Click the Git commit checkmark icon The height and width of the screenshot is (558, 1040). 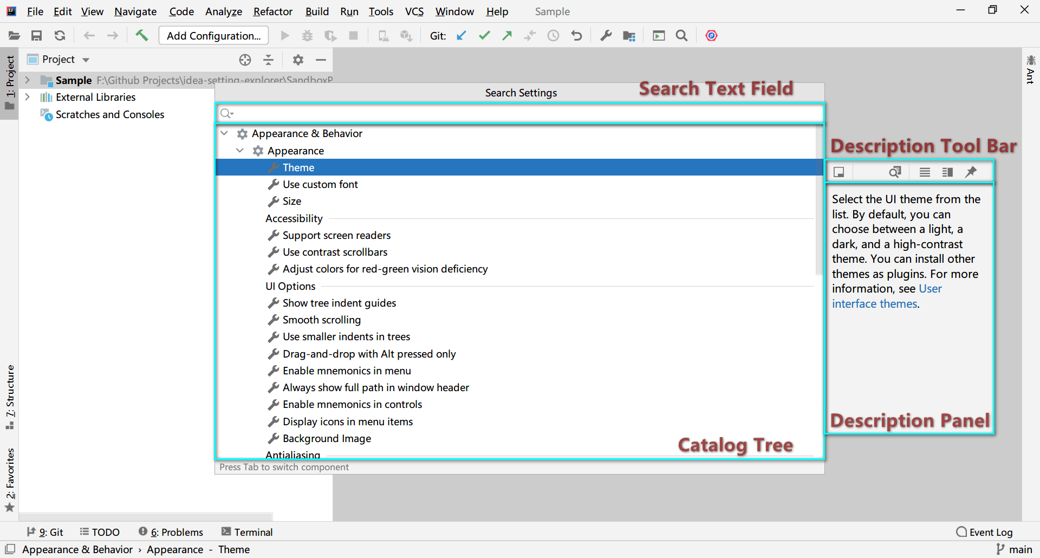484,36
